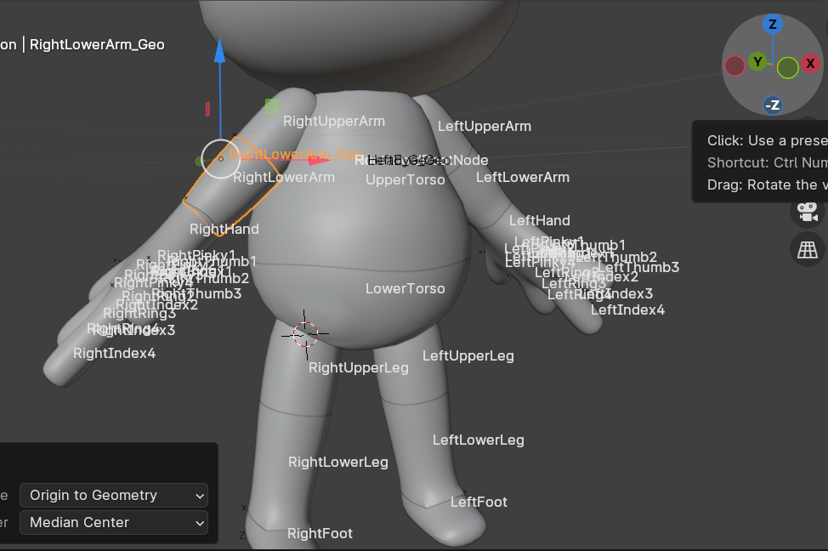The image size is (828, 551).
Task: Select the LeftLowerArm name label
Action: tap(522, 177)
